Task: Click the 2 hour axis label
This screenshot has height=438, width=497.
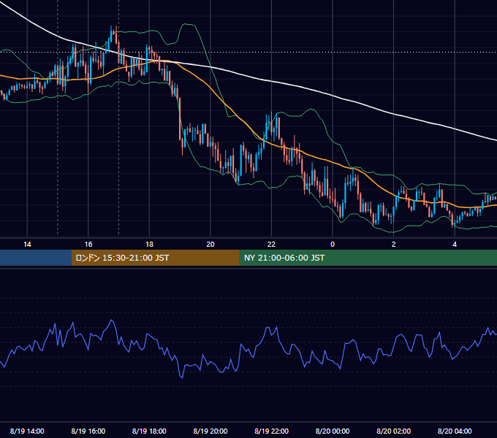Action: 394,245
